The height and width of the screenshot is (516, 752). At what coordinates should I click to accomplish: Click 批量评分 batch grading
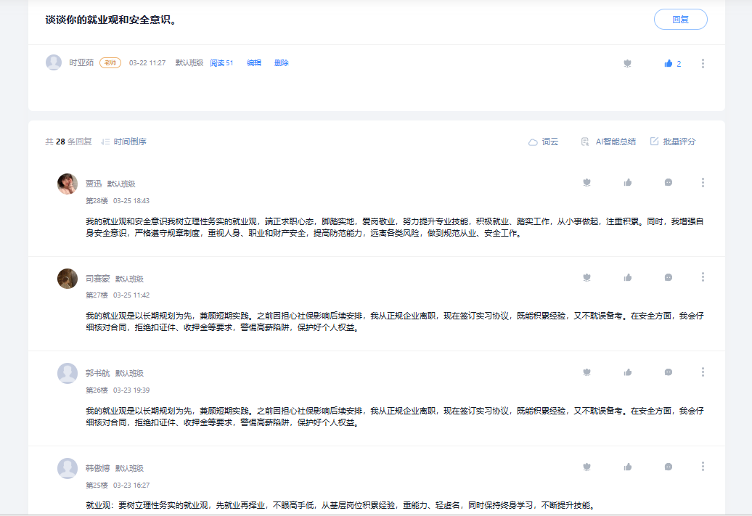[x=679, y=142]
